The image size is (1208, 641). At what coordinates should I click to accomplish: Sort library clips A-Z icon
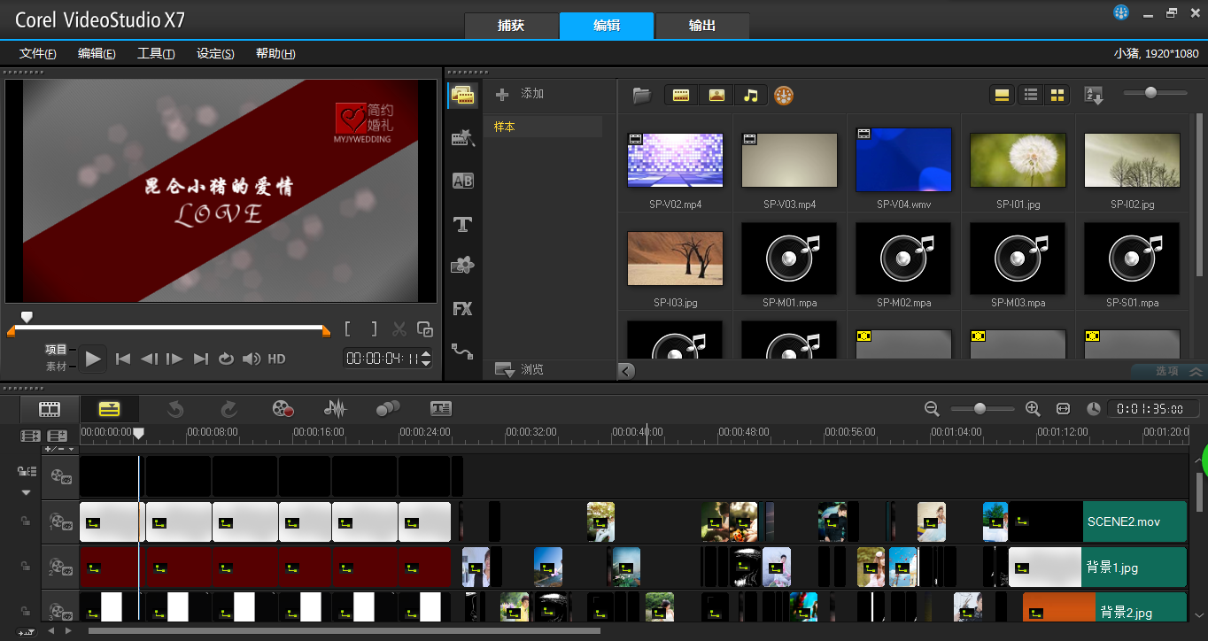[1093, 95]
